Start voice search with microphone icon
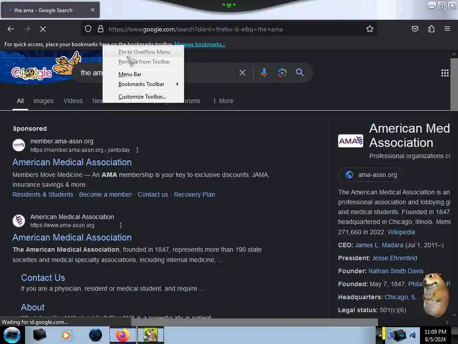This screenshot has width=458, height=344. click(x=264, y=73)
